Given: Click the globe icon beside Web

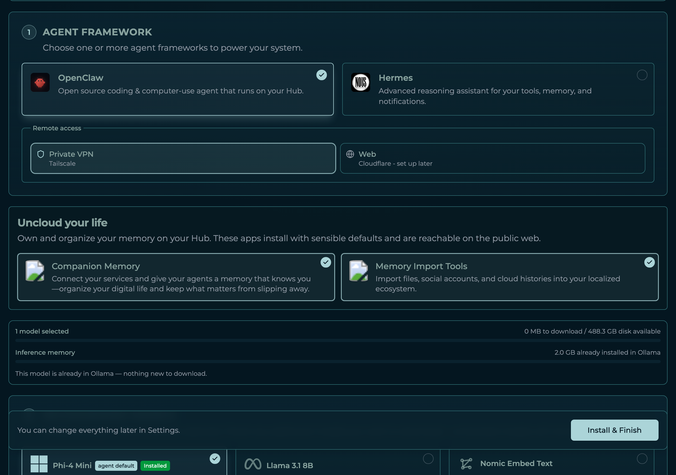Looking at the screenshot, I should point(350,154).
